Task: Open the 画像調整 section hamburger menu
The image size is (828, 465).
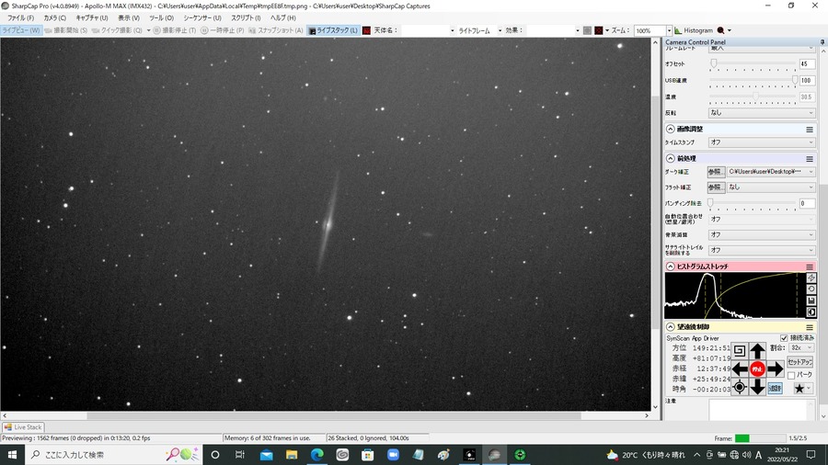Action: [810, 130]
